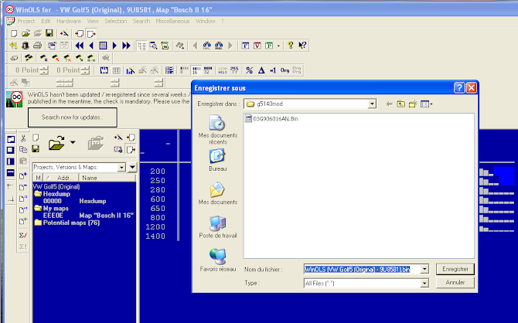Image resolution: width=518 pixels, height=323 pixels.
Task: Click the Enregistrer button
Action: 455,269
